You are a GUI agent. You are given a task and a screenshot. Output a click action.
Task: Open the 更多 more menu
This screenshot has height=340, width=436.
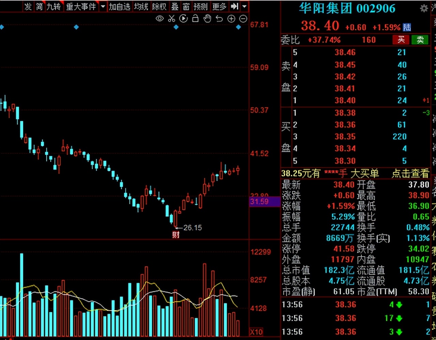pyautogui.click(x=219, y=6)
